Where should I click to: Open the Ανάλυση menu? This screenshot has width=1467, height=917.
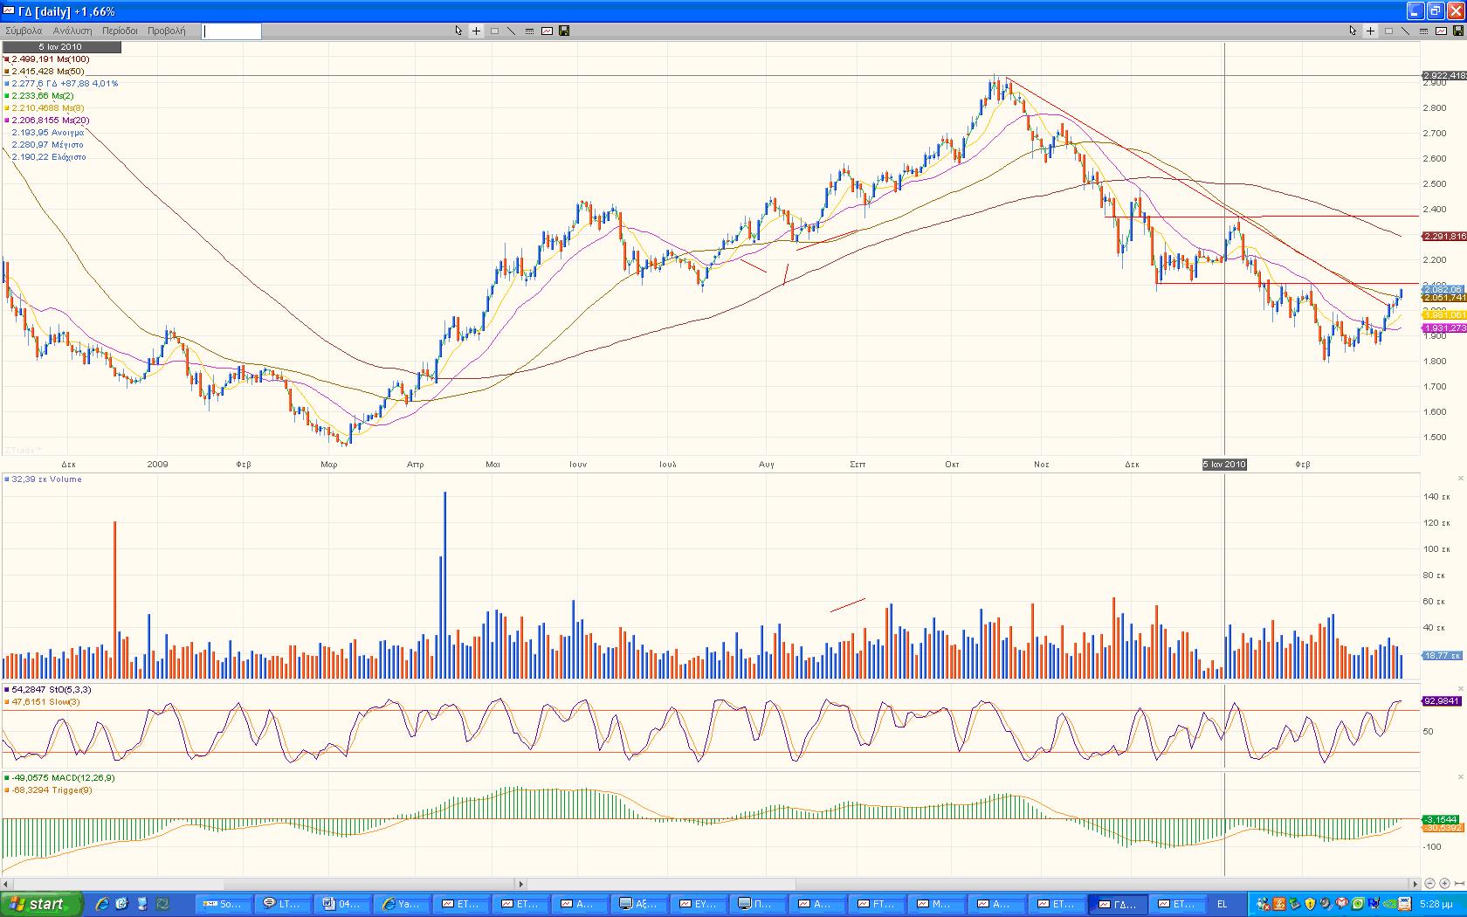pyautogui.click(x=72, y=31)
